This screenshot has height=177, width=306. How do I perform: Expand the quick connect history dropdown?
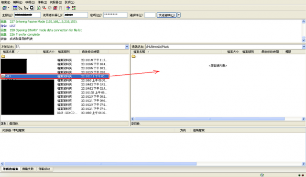pyautogui.click(x=178, y=15)
